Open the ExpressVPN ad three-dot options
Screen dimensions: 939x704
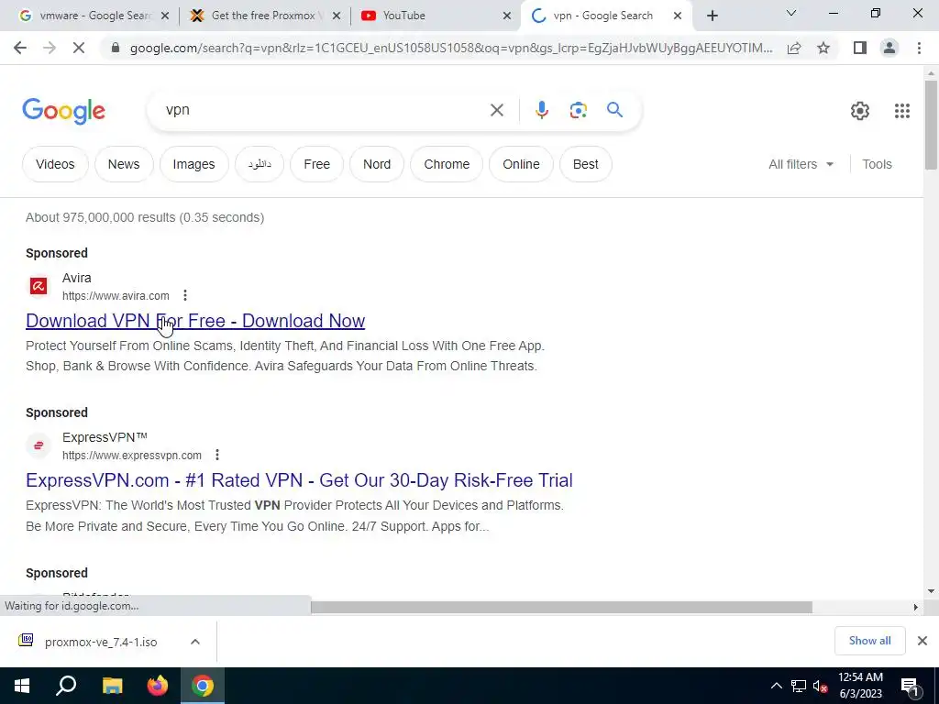coord(216,455)
